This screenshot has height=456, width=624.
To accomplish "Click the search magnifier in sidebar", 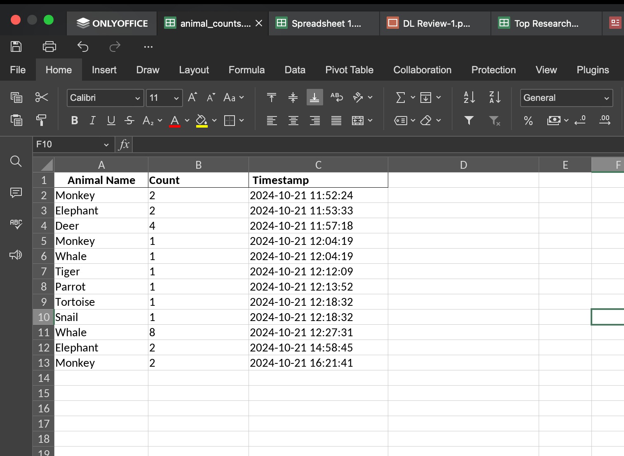I will point(16,161).
